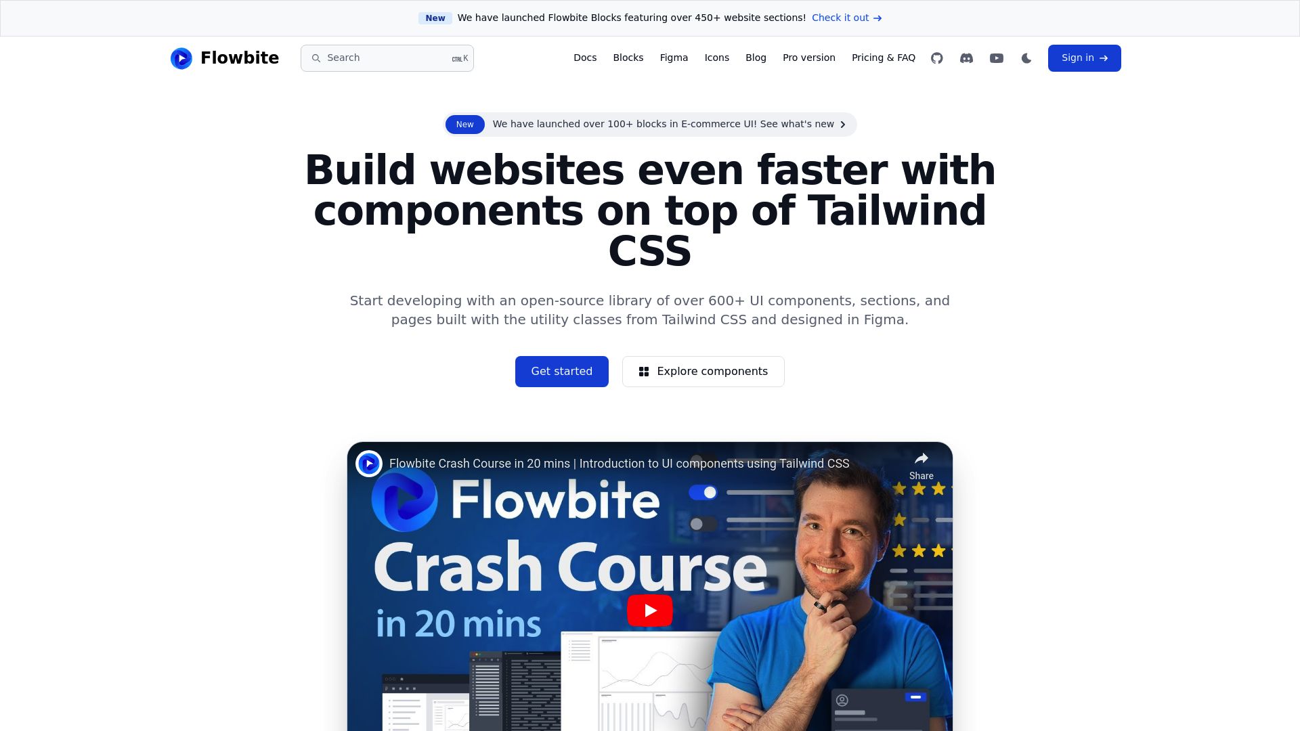Play the Flowbite Crash Course video

(649, 611)
